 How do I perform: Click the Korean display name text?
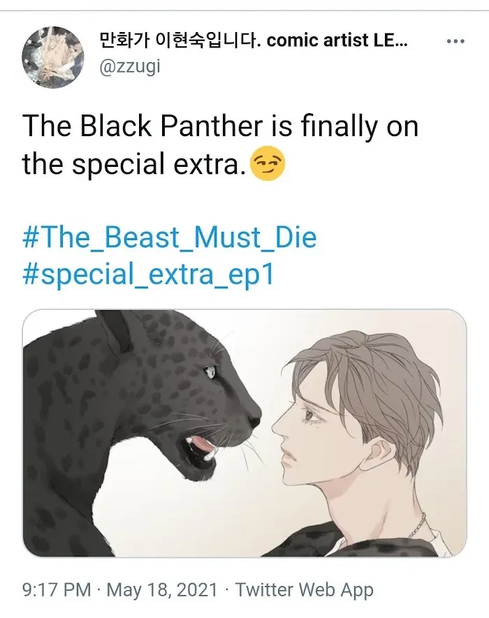point(180,41)
